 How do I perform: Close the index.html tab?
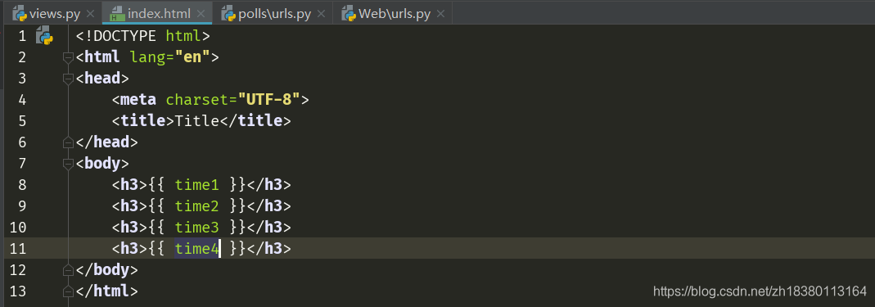point(201,14)
